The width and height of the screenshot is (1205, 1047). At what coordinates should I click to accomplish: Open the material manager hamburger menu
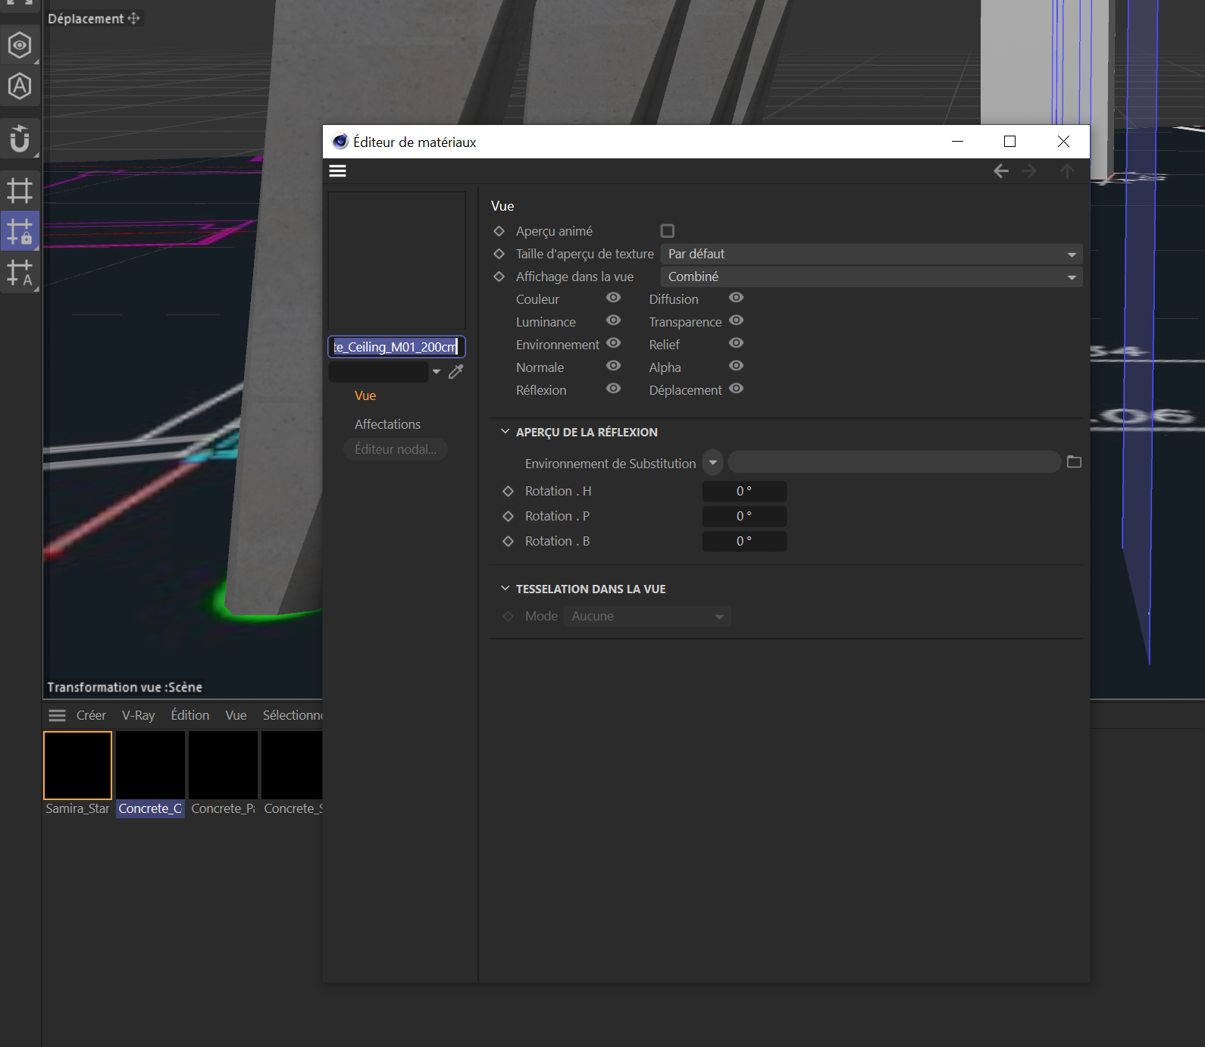(x=57, y=715)
